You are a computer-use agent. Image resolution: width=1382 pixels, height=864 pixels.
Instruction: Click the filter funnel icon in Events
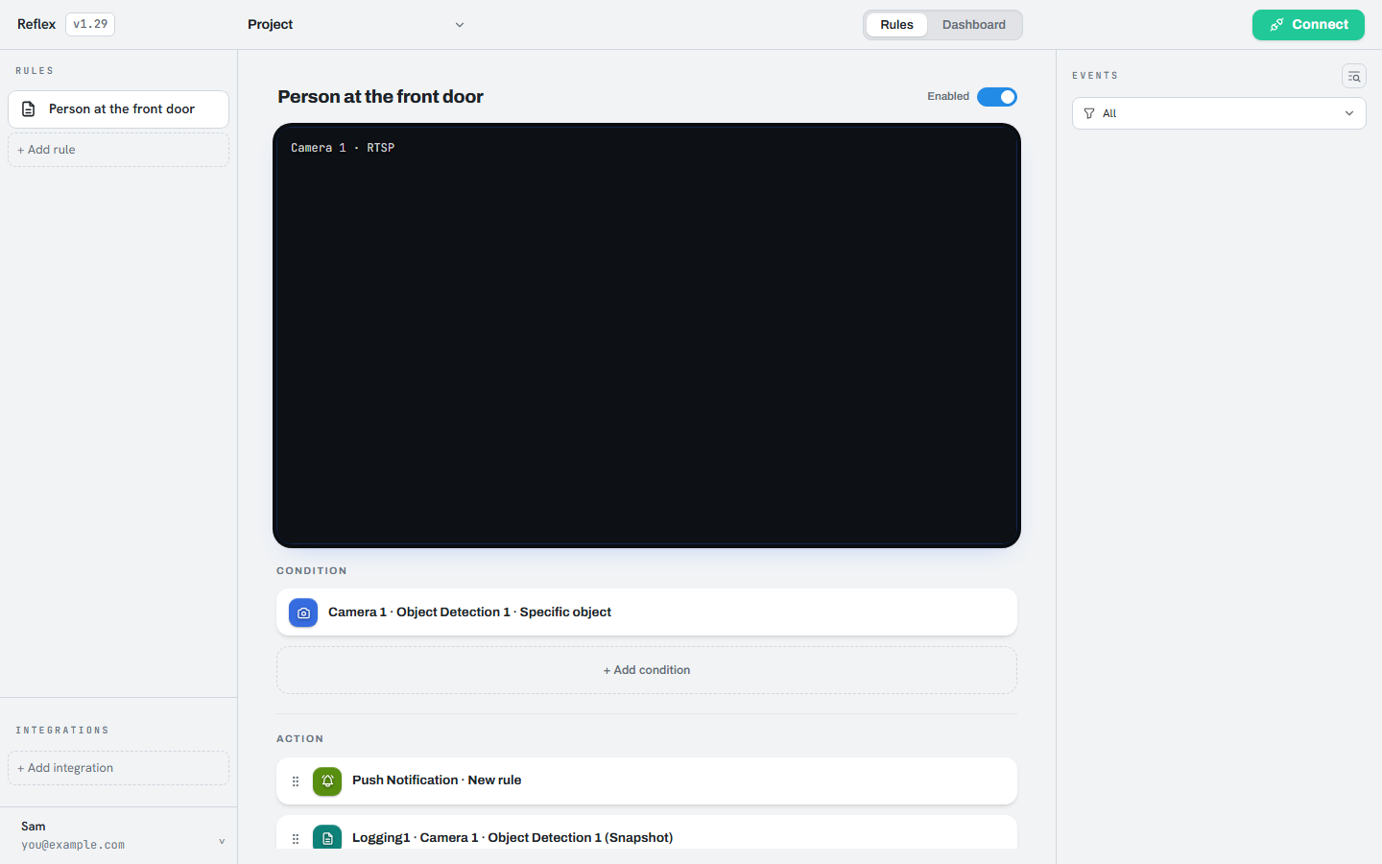[1089, 113]
